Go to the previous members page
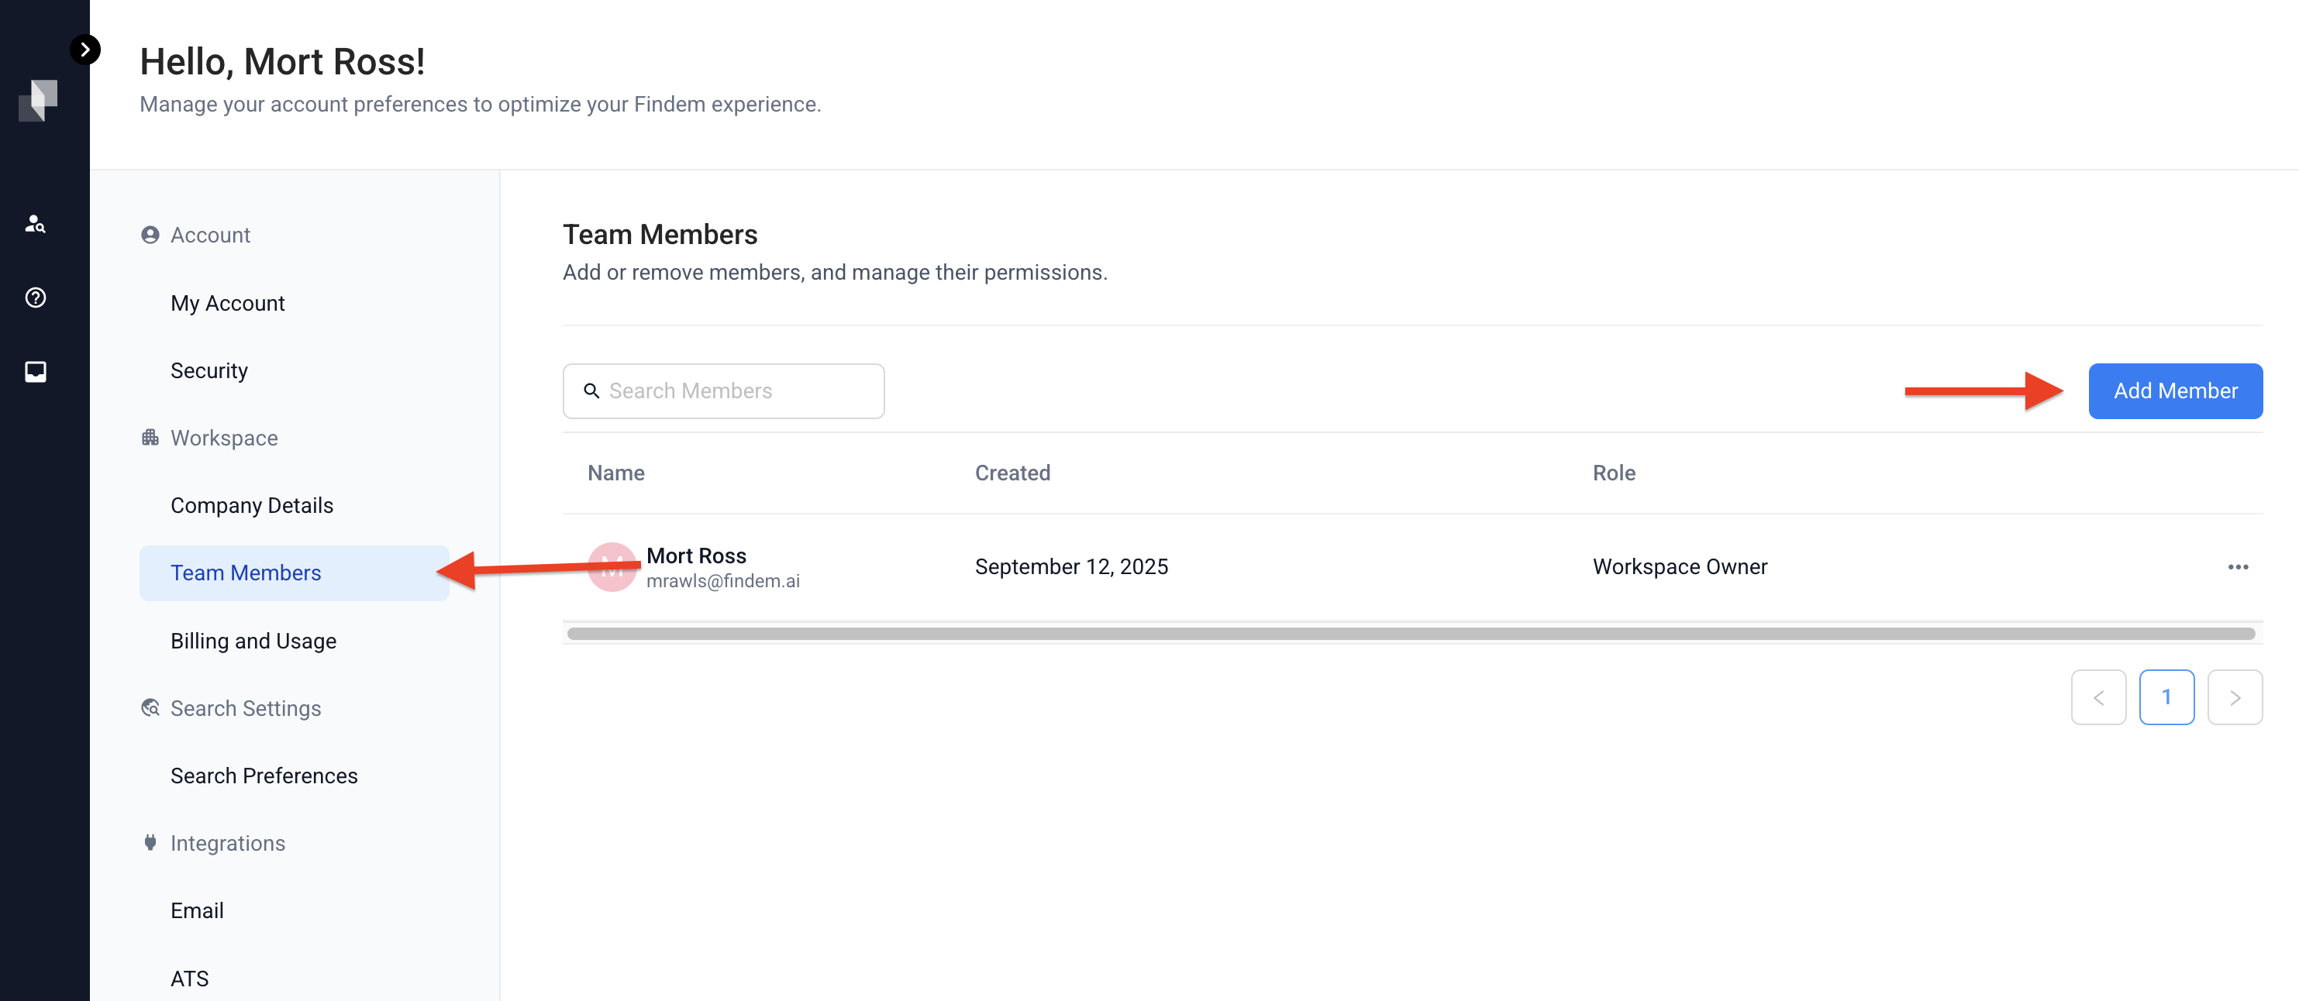 2097,697
